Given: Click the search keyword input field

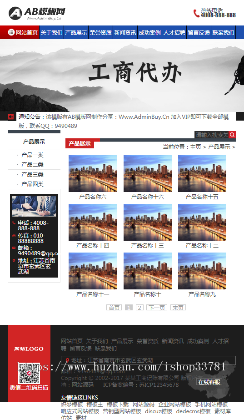Looking at the screenshot, I should click(x=212, y=135).
